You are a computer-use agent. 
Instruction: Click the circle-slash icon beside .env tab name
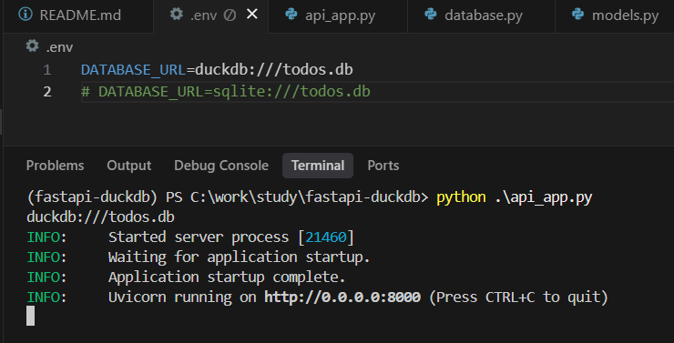[230, 15]
